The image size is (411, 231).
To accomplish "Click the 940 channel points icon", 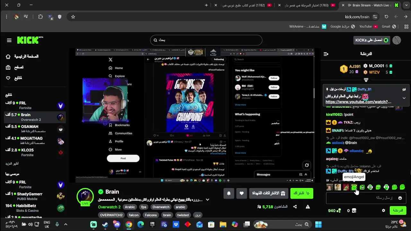I will tap(338, 210).
